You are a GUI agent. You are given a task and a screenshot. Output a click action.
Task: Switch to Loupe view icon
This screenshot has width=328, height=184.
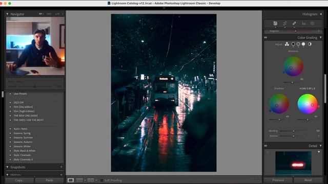click(x=71, y=180)
